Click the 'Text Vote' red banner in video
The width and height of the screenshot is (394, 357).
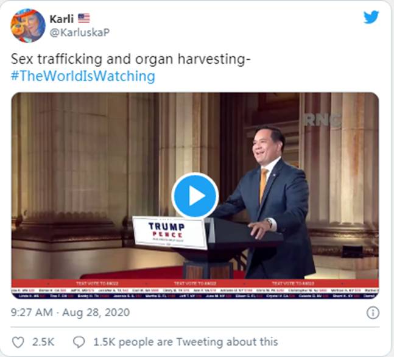click(195, 283)
